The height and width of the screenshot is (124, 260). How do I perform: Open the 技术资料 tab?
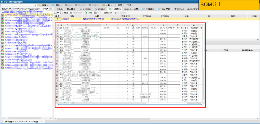pyautogui.click(x=85, y=9)
